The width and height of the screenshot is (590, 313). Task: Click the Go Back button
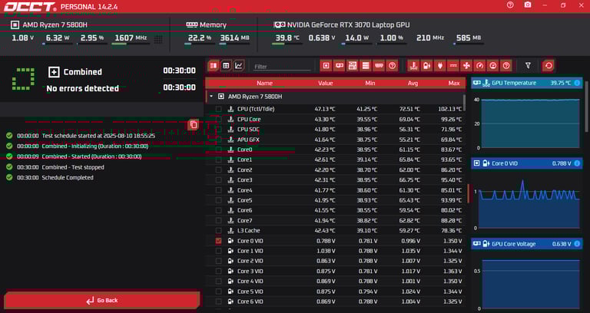(x=101, y=300)
